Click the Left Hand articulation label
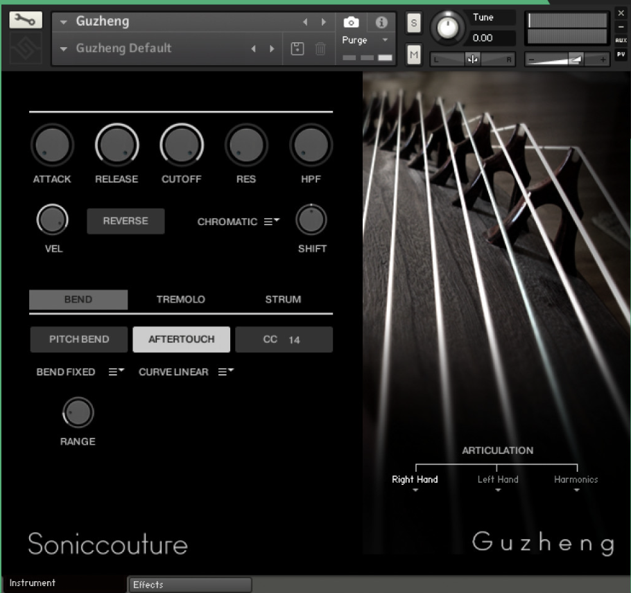Screen dimensions: 631x593 [498, 479]
